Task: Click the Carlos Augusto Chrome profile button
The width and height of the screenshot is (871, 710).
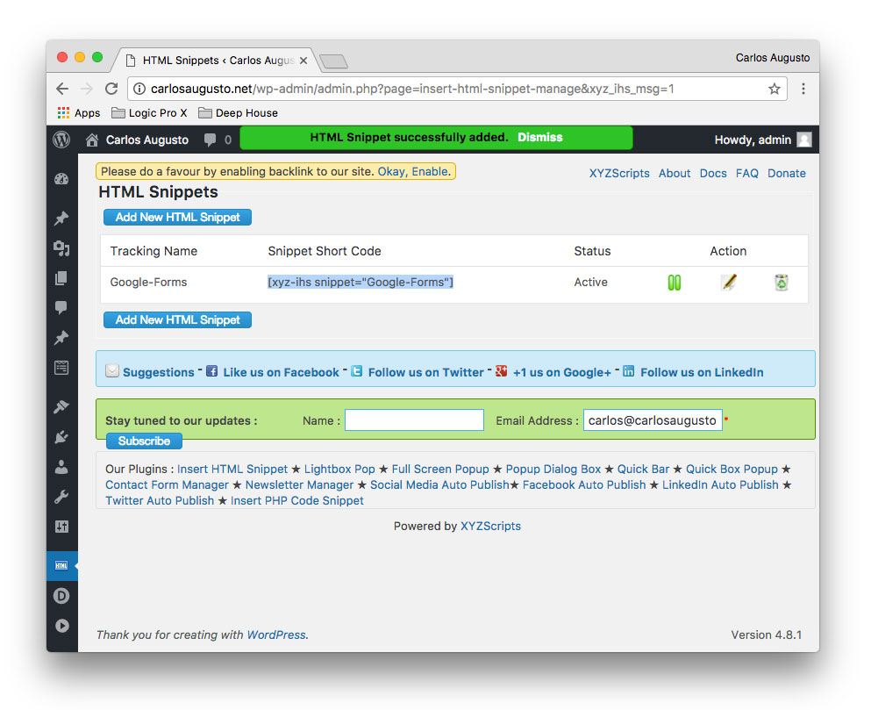Action: pos(773,58)
